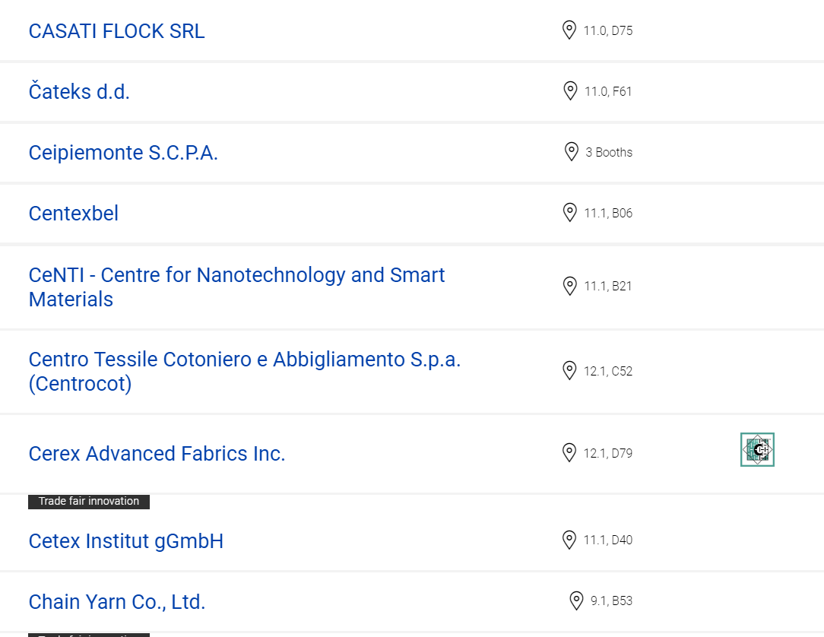Click the map pin beside 9.1, B53

576,601
